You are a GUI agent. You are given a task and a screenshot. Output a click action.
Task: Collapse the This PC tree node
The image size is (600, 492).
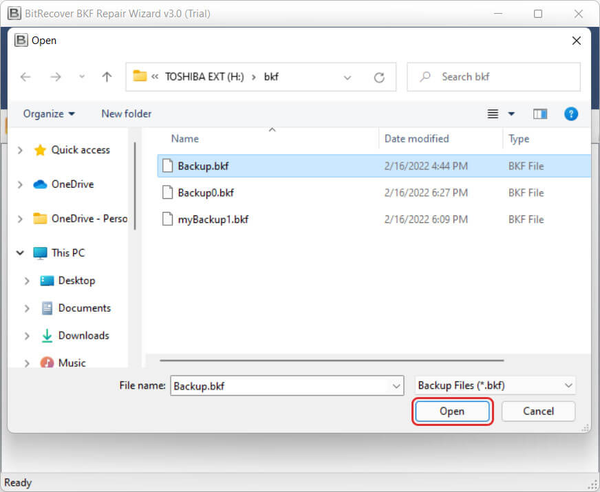[x=20, y=253]
